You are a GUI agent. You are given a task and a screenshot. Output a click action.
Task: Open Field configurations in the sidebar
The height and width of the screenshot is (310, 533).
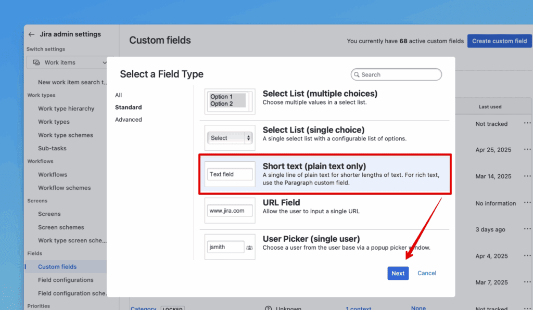[x=66, y=280]
